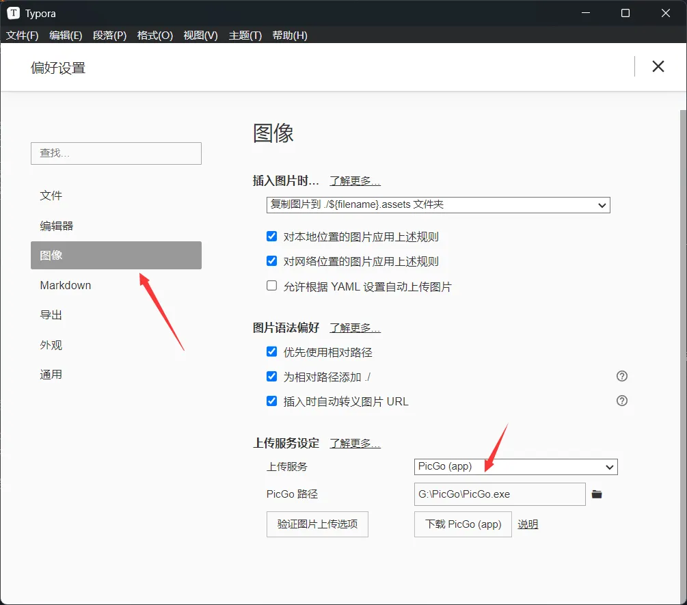Open the 编辑(E) menu
Image resolution: width=687 pixels, height=605 pixels.
click(x=66, y=35)
